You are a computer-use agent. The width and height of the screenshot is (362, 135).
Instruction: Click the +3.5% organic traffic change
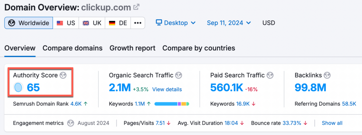click(141, 89)
